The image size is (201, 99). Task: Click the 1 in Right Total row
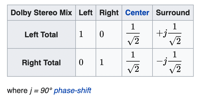point(102,63)
